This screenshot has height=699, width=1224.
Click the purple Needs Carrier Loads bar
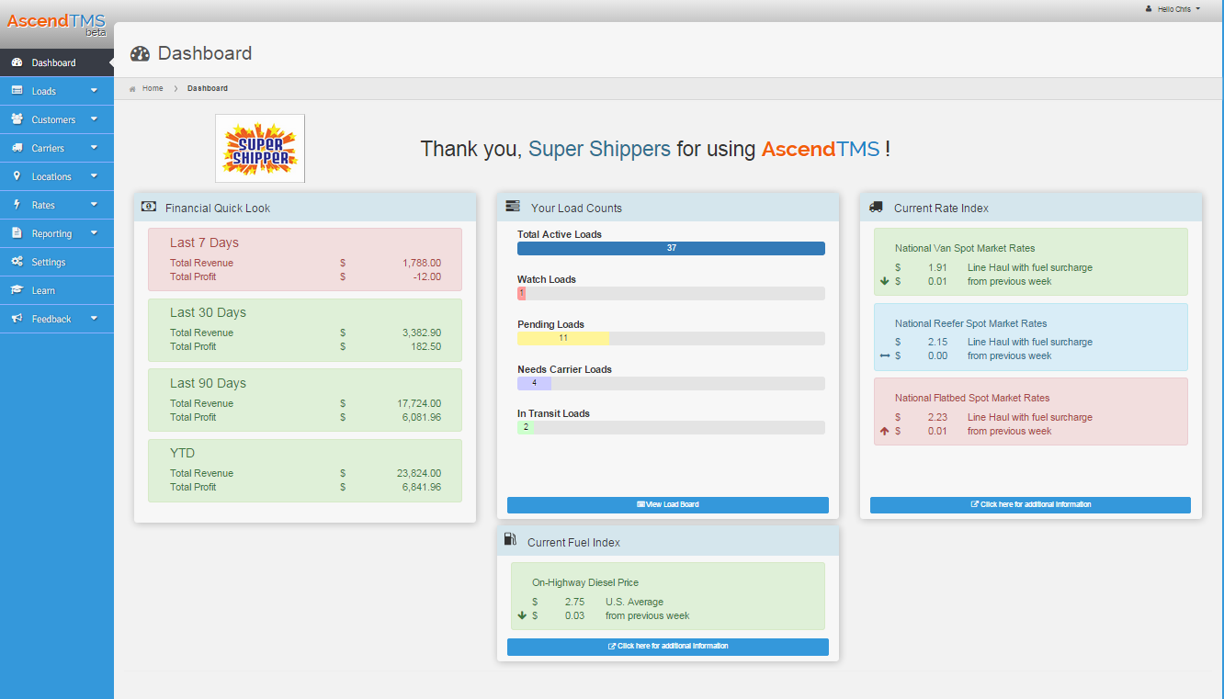pos(534,383)
